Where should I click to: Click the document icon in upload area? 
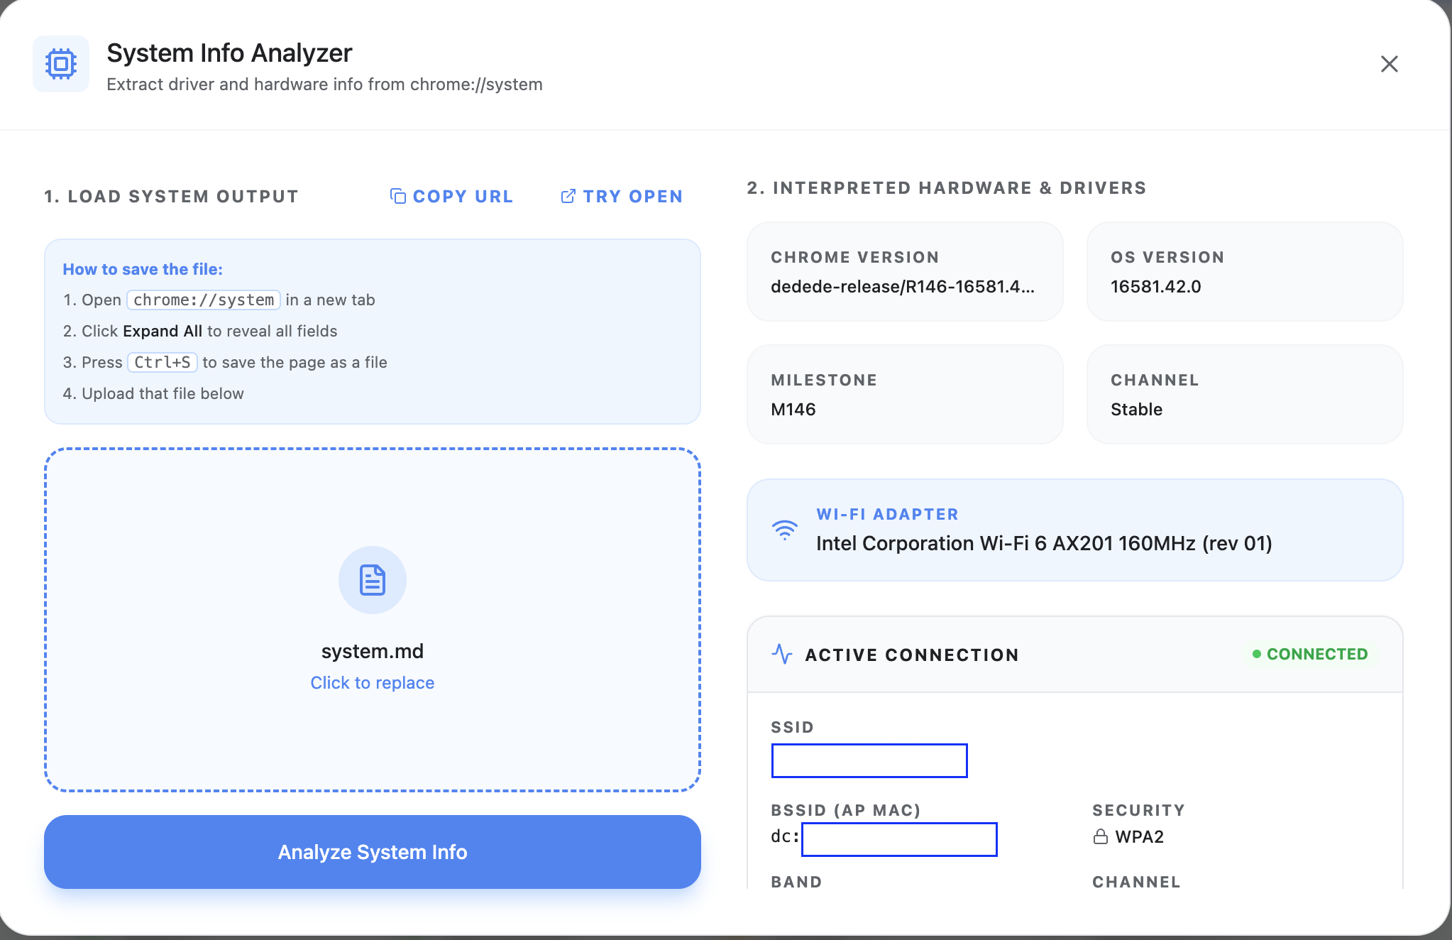click(x=373, y=580)
